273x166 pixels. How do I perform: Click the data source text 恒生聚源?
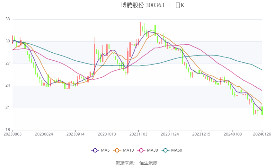[148, 163]
